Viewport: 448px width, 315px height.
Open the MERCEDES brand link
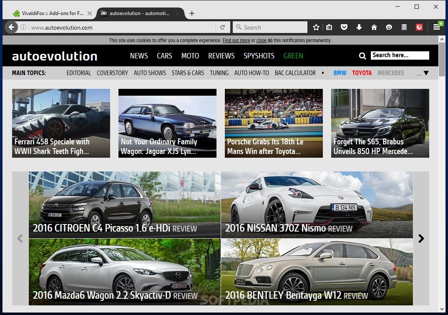tap(390, 73)
